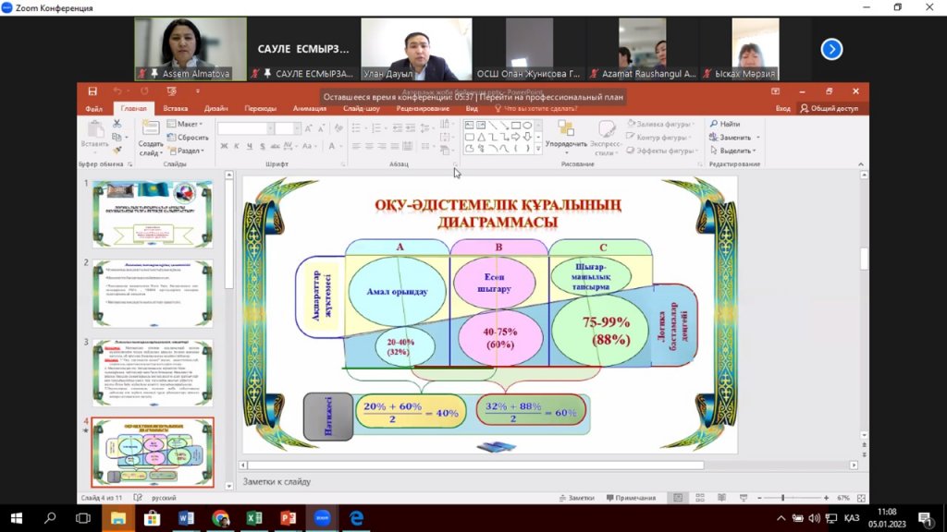
Task: Expand the Заменить dropdown arrow
Action: [758, 138]
